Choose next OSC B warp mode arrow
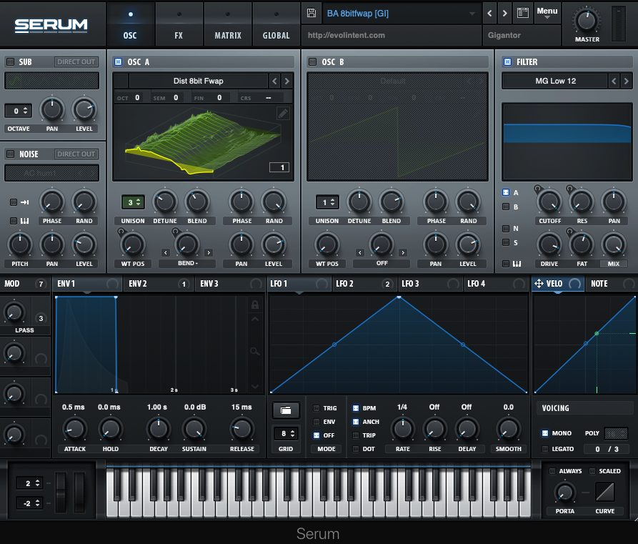 tap(403, 252)
